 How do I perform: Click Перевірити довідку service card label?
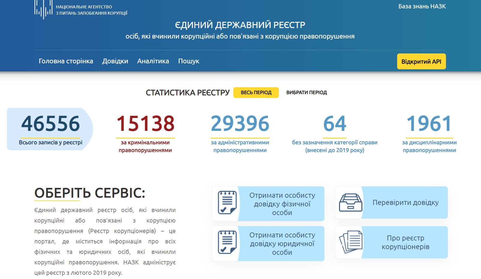[405, 203]
